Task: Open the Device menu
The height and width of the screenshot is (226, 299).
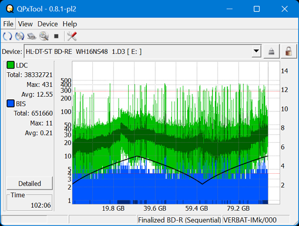Action: pos(48,24)
